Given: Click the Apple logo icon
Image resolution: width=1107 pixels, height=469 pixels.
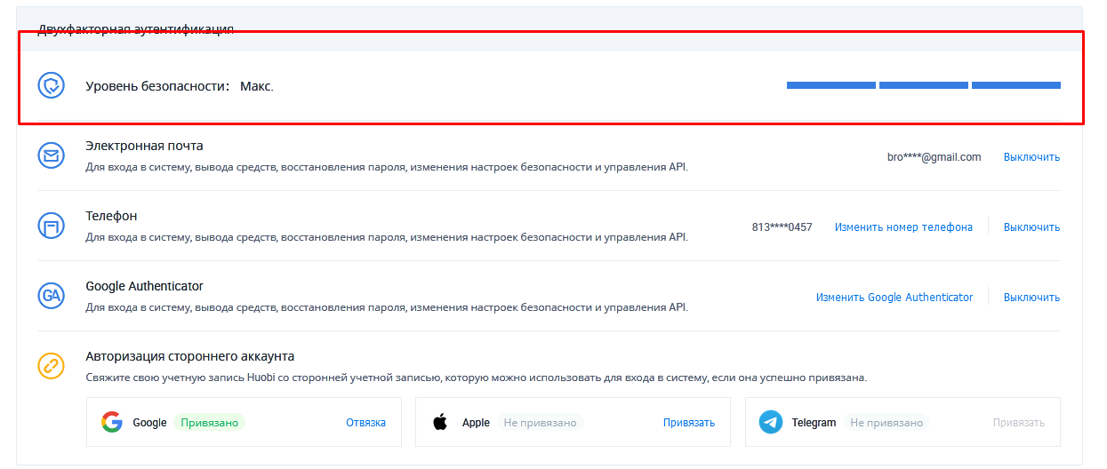Looking at the screenshot, I should click(x=440, y=422).
